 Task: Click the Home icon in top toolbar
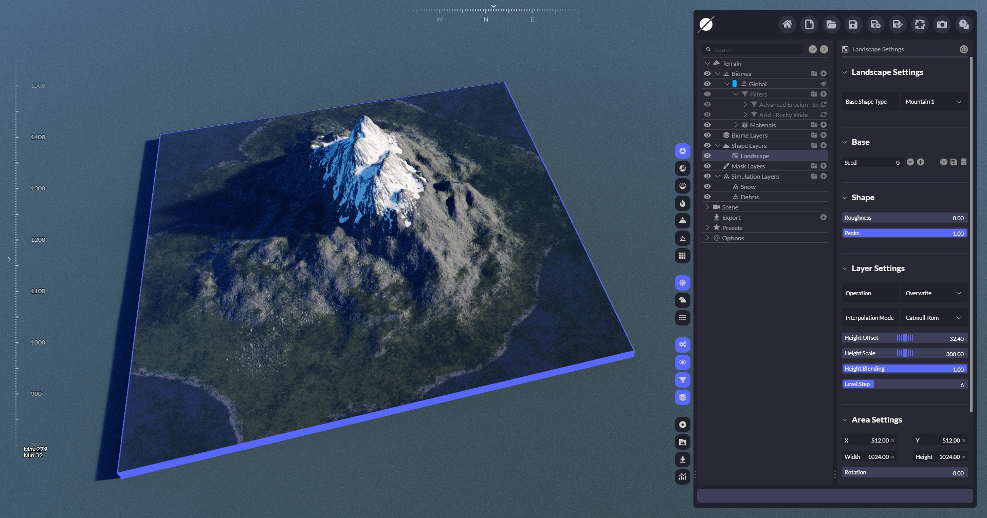click(x=787, y=24)
